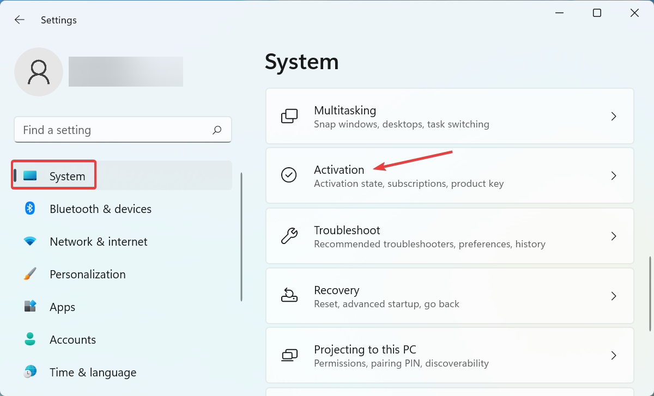
Task: Open the Multitasking settings label
Action: [345, 110]
